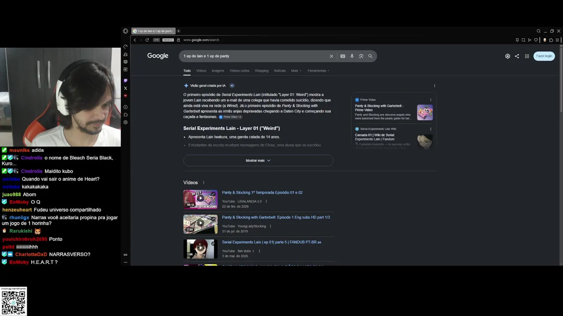
Task: Add page to bookmarks with heart icon
Action: click(x=536, y=40)
